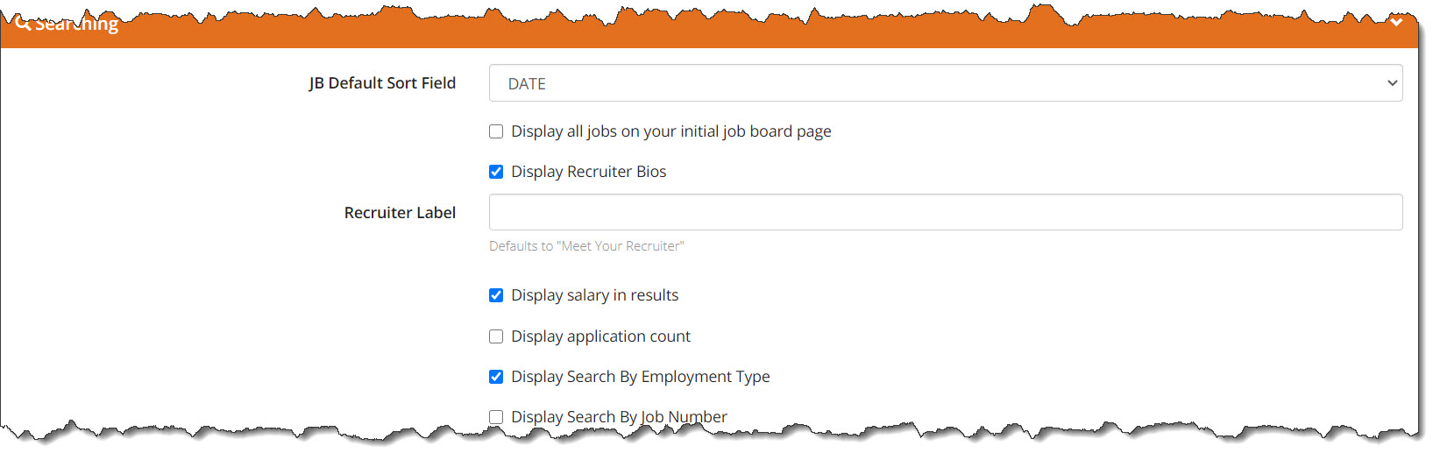Collapse the Searching panel with the chevron
Screen dimensions: 1433x460
(1396, 23)
